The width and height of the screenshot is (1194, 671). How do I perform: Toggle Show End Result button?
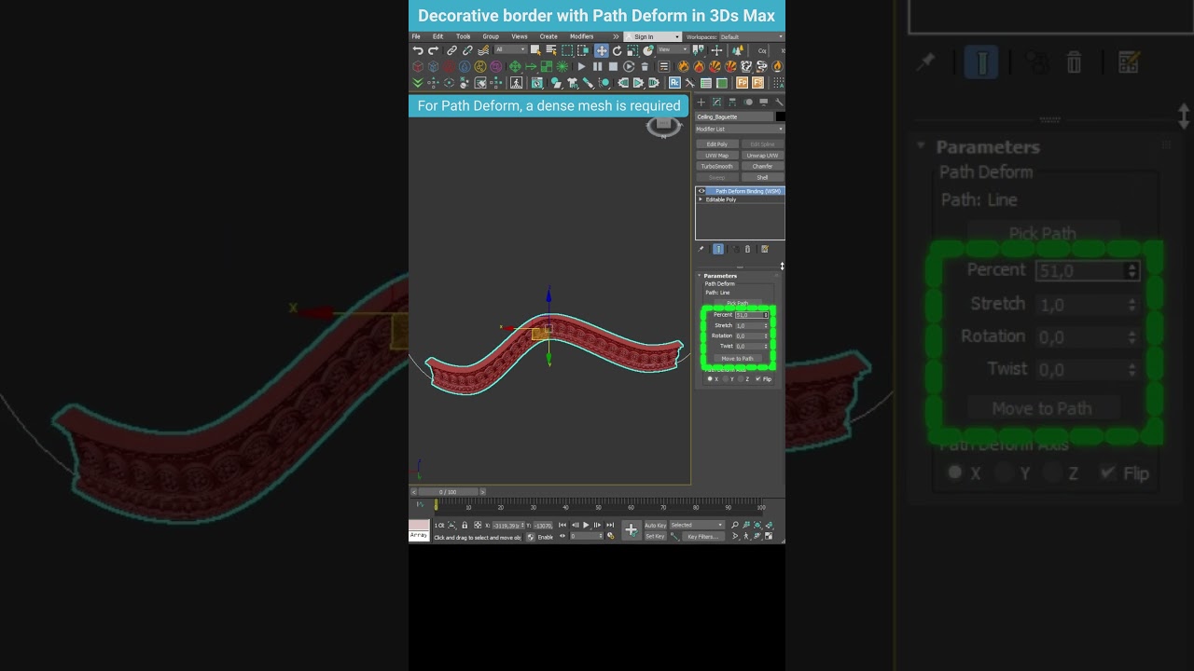click(718, 249)
